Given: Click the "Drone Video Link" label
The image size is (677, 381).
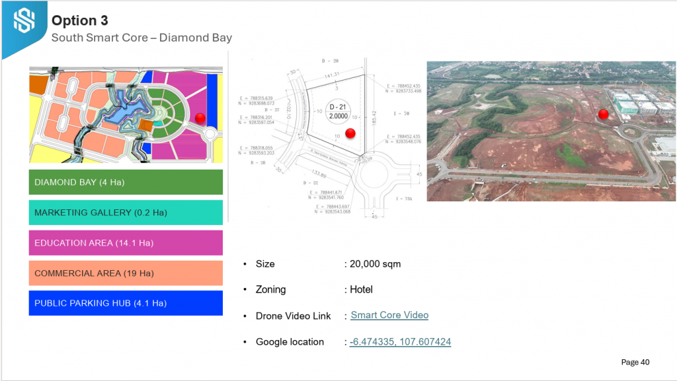Looking at the screenshot, I should point(293,316).
